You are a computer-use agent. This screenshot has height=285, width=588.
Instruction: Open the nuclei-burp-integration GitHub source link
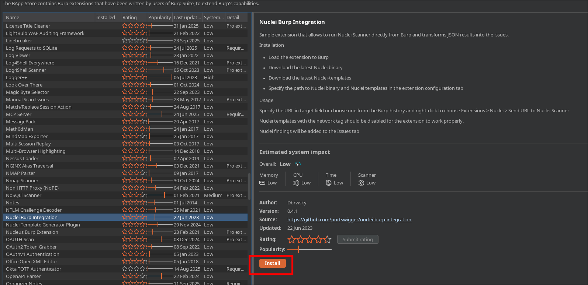pos(349,219)
